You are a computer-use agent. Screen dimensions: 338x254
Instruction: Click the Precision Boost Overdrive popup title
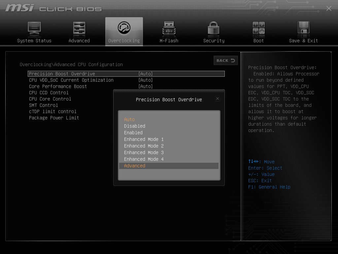click(169, 100)
